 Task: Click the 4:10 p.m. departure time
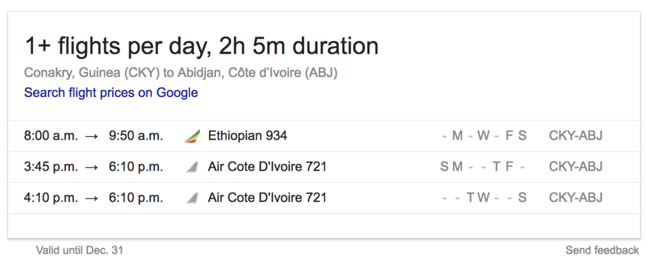pos(51,198)
